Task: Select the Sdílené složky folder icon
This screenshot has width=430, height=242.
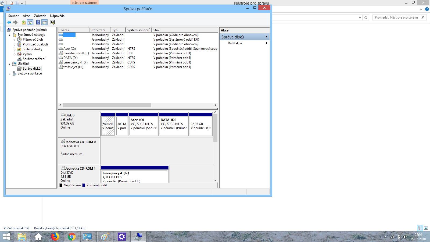Action: click(x=19, y=49)
